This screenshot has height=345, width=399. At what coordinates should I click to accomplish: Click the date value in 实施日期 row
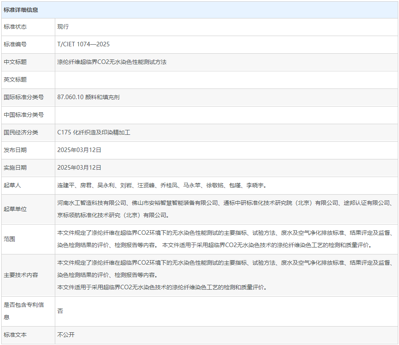pyautogui.click(x=79, y=168)
